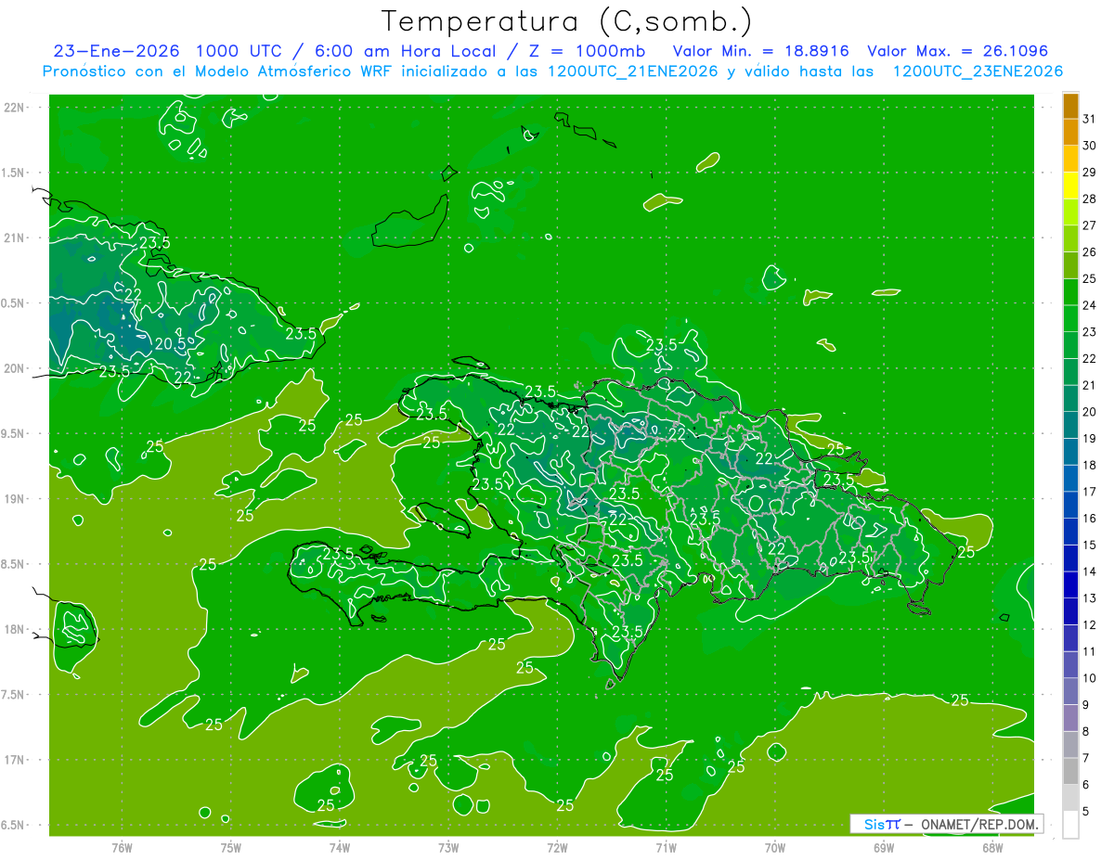Click the green swatch between 23 and 24

pos(1070,318)
